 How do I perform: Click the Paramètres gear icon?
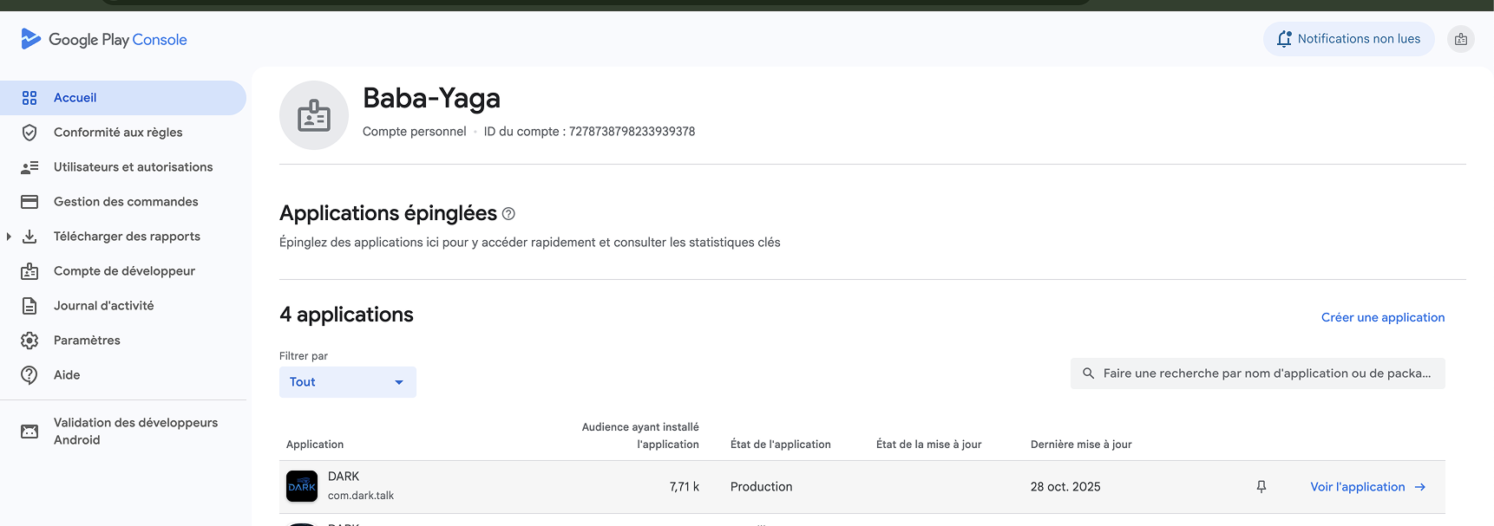(x=29, y=341)
